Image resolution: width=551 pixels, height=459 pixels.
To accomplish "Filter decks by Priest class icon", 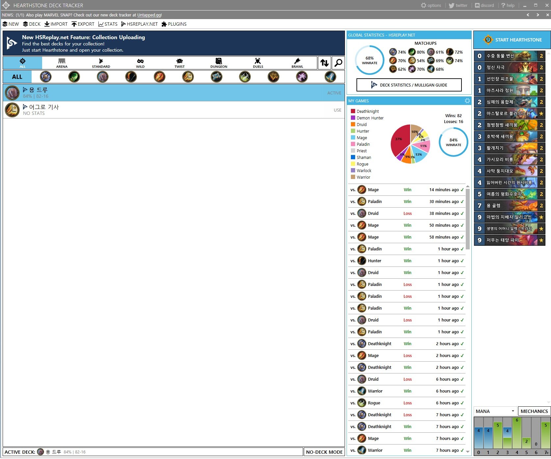I will (x=217, y=77).
